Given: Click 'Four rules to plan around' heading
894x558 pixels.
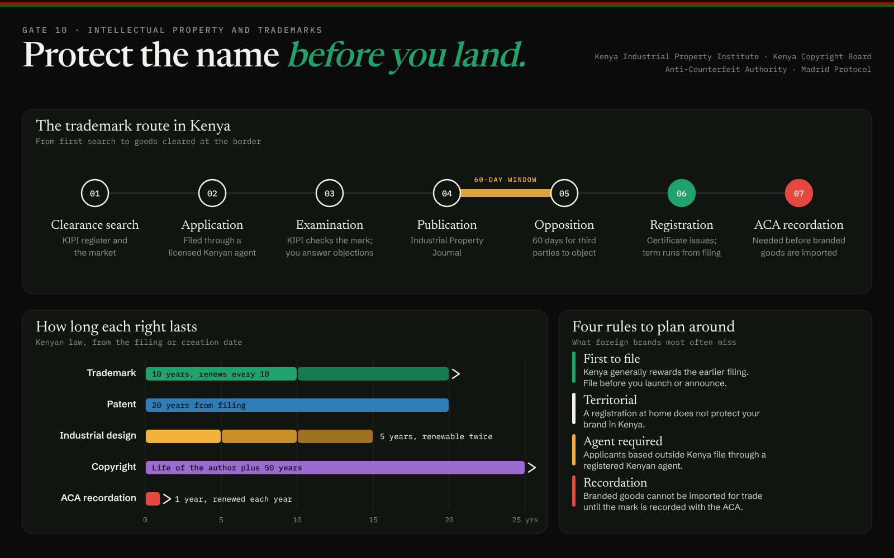Looking at the screenshot, I should tap(654, 326).
